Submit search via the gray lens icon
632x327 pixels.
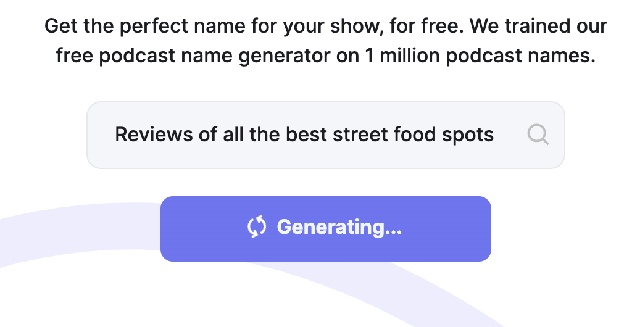click(x=538, y=135)
